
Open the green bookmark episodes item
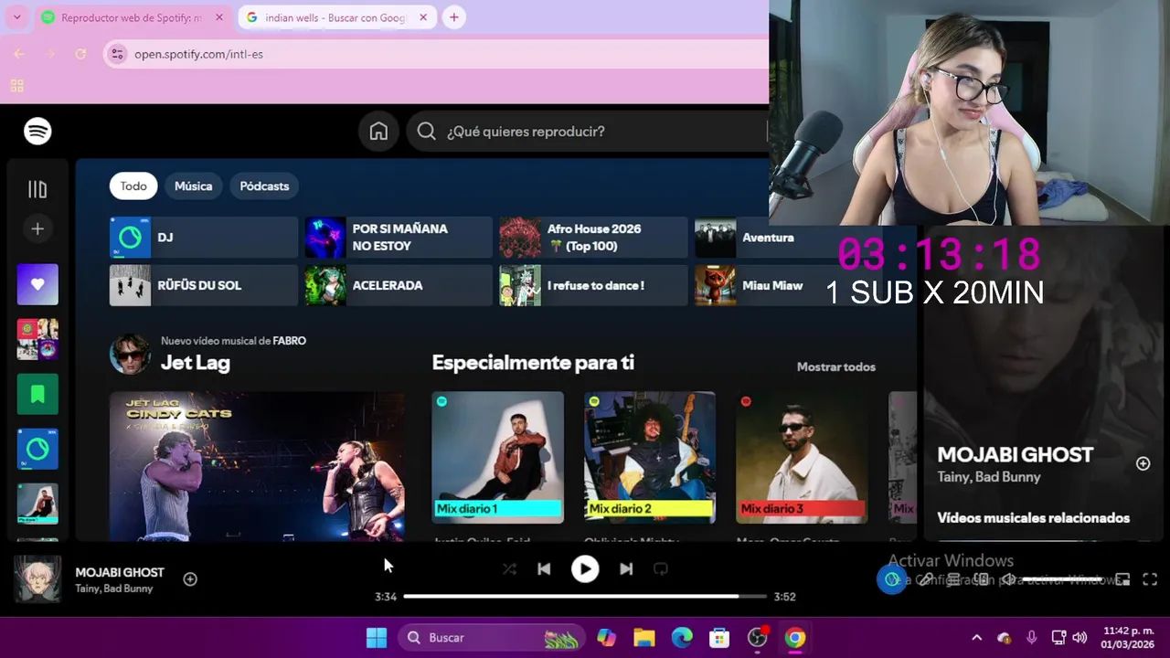coord(37,394)
